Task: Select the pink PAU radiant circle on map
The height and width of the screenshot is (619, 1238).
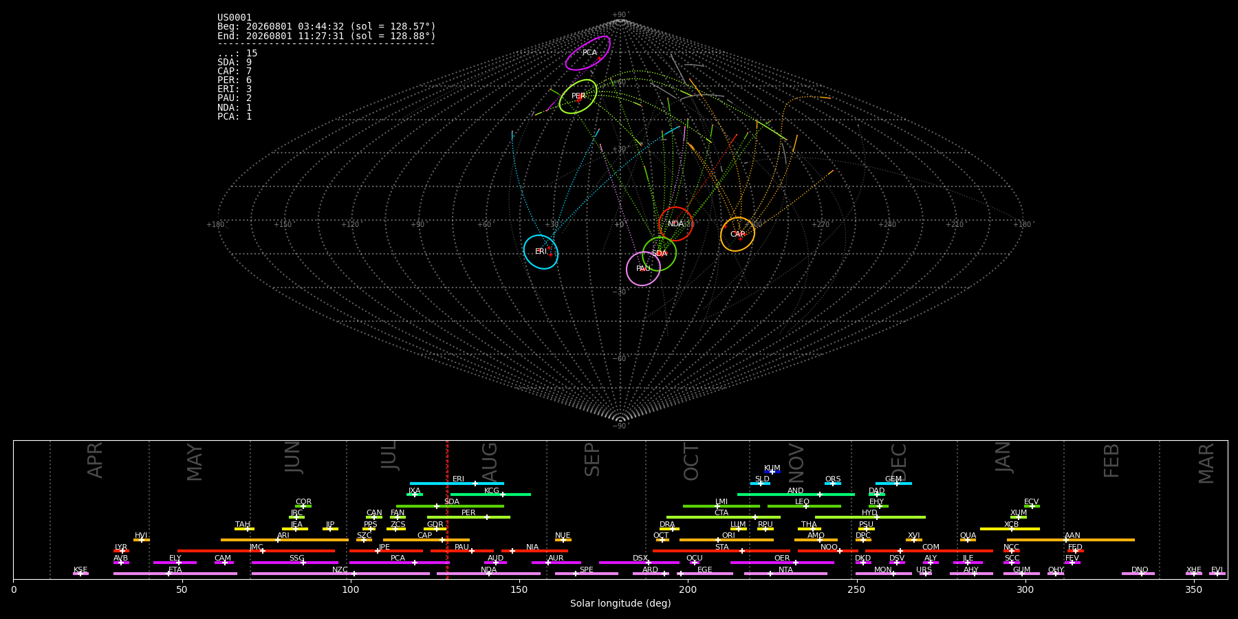Action: coord(643,269)
